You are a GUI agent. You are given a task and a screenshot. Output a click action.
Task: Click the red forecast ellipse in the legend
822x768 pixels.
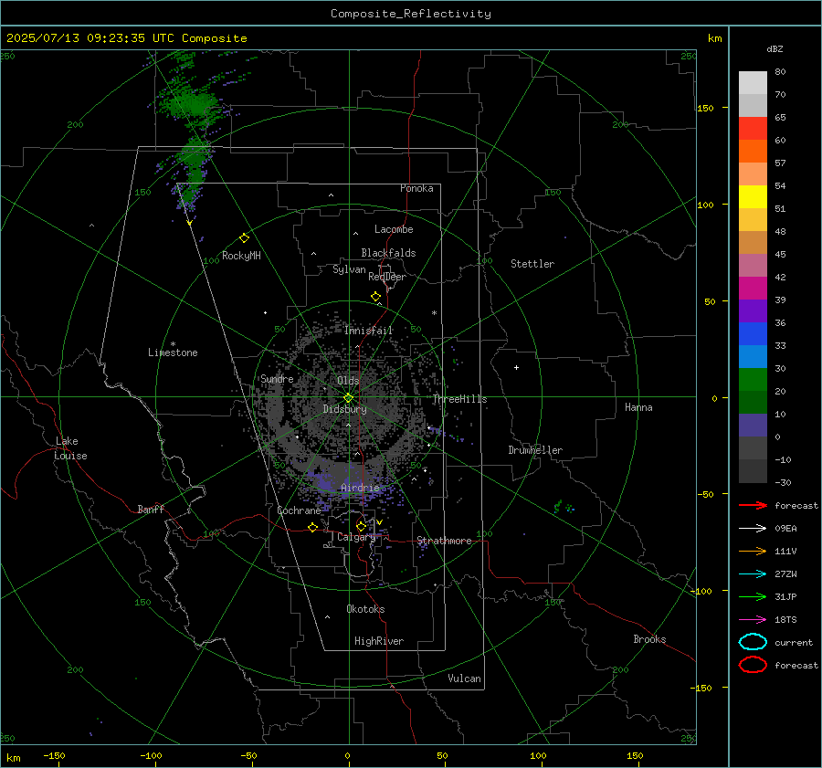(x=753, y=665)
